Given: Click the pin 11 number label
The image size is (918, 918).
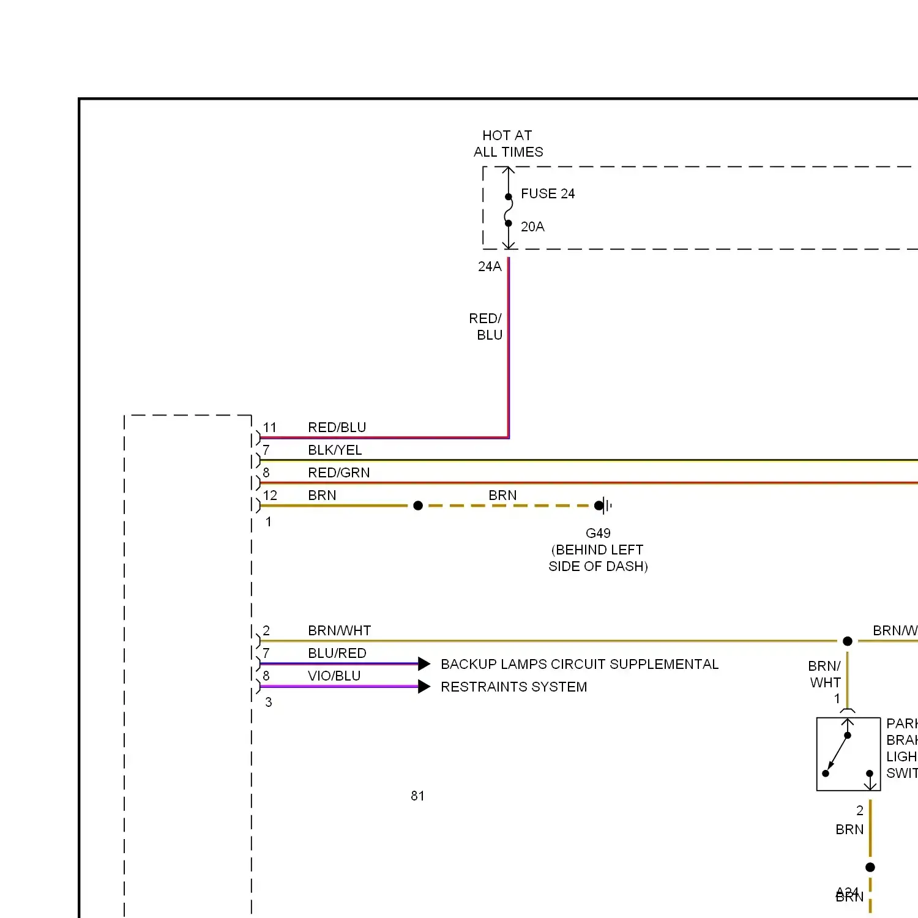Looking at the screenshot, I should [270, 427].
